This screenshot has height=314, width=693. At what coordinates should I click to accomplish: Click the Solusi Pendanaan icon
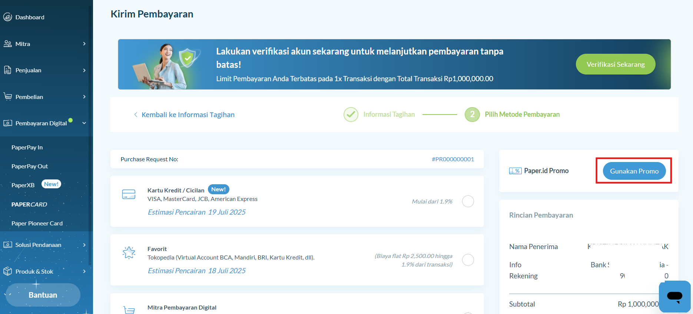[x=7, y=245]
